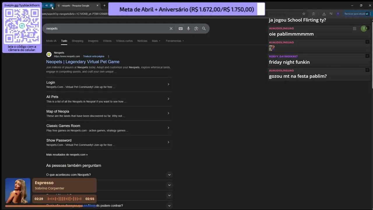Viewport: 373px width, 210px height.
Task: Open the Map of Neopia sitelink
Action: click(x=58, y=111)
